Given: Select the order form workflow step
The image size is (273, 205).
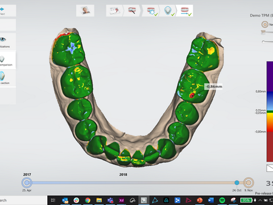Looking at the screenshot, I should click(114, 11).
